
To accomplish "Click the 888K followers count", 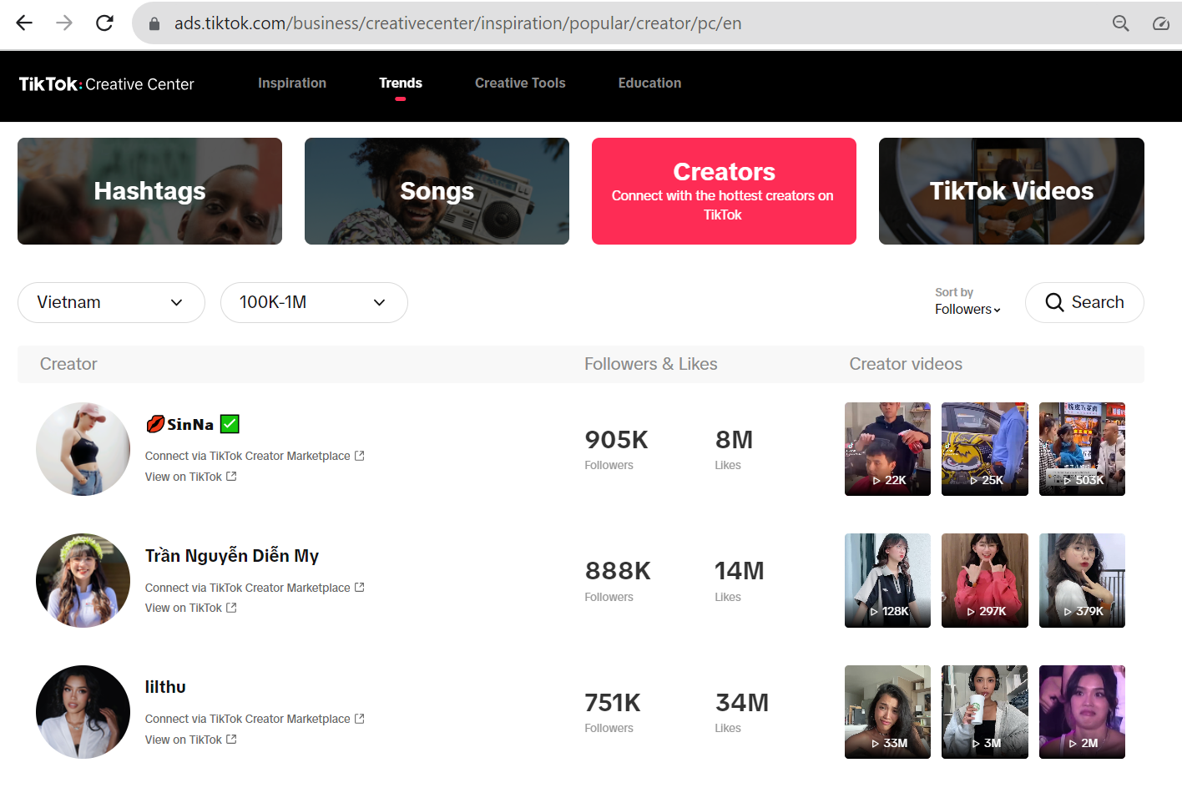I will tap(618, 571).
